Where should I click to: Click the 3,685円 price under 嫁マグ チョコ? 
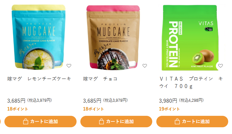92,101
